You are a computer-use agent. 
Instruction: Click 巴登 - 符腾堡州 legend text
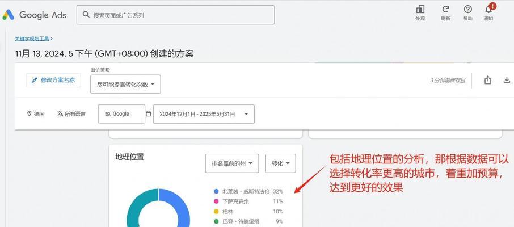coord(241,222)
